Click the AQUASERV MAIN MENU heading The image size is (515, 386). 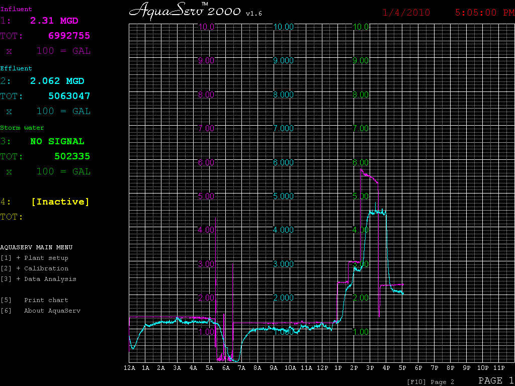tap(36, 247)
